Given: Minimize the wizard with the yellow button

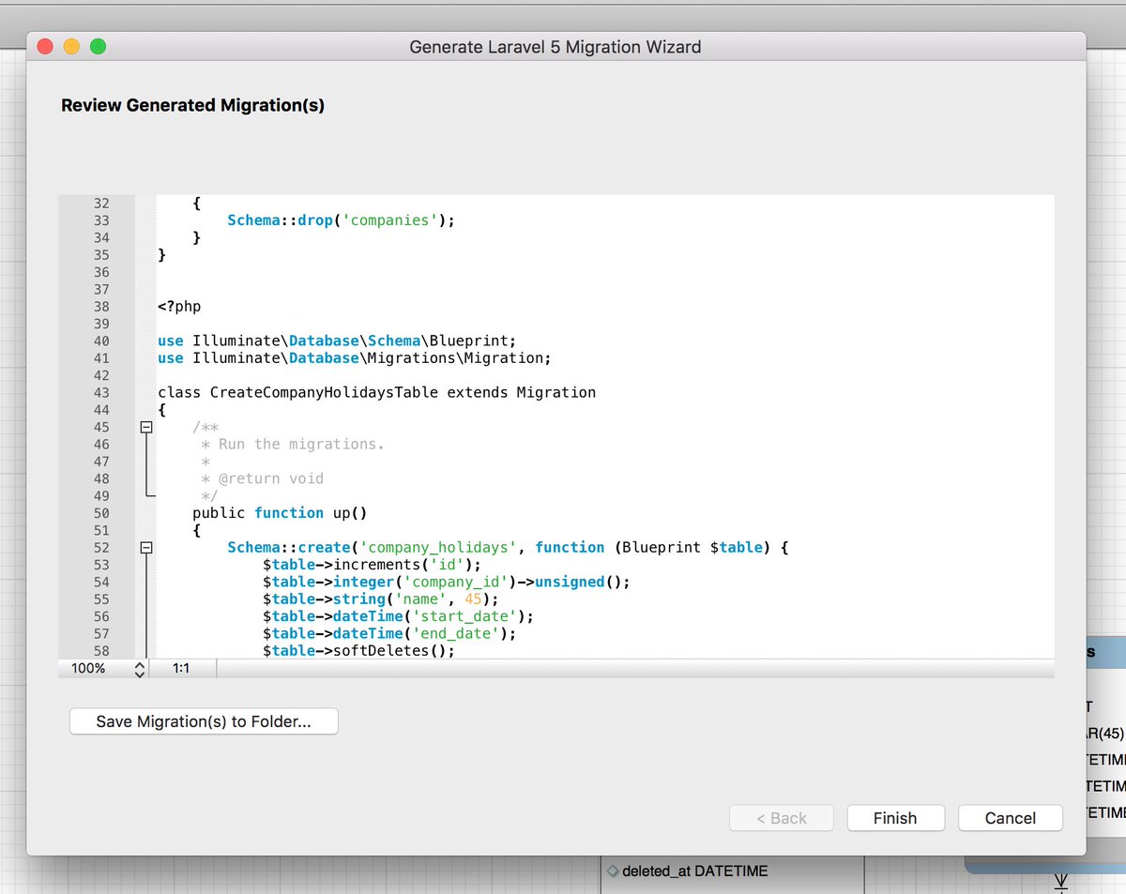Looking at the screenshot, I should (x=71, y=46).
